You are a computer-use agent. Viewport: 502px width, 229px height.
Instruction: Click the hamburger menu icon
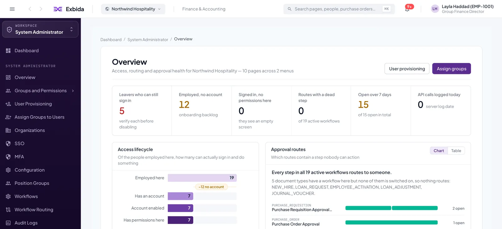click(12, 9)
